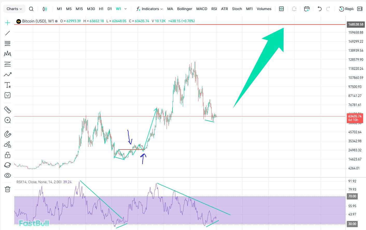The width and height of the screenshot is (366, 230).
Task: Click the 24983.32 price axis label
Action: [355, 150]
